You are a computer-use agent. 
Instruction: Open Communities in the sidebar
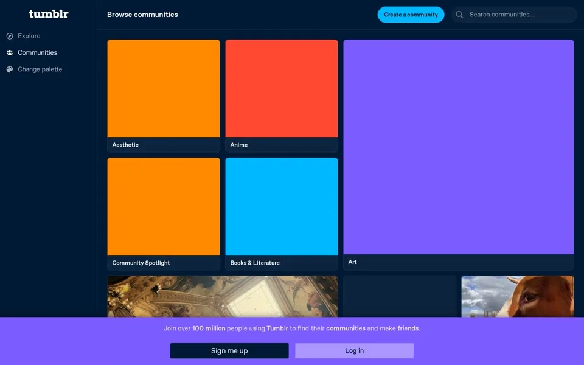[37, 52]
